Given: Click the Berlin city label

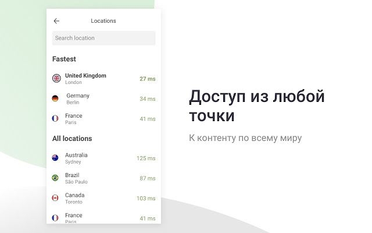Looking at the screenshot, I should pos(73,103).
